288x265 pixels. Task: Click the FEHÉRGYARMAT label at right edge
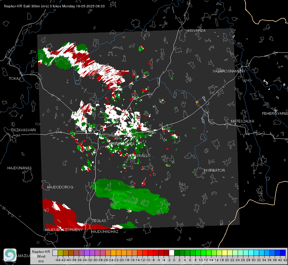[x=275, y=114]
